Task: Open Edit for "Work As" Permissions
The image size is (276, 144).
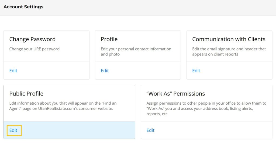Action: tap(150, 130)
